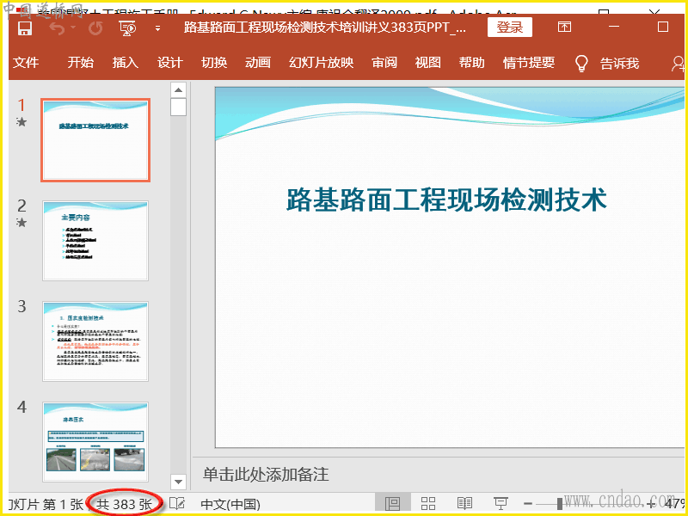Select slide 4 thumbnail with road photos
688x516 pixels.
click(95, 442)
